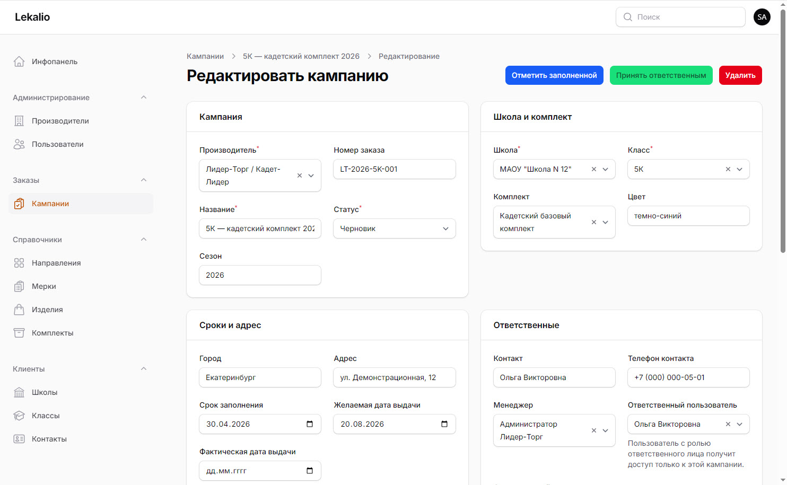Open the Инфопанель home icon
The image size is (787, 485).
[19, 61]
